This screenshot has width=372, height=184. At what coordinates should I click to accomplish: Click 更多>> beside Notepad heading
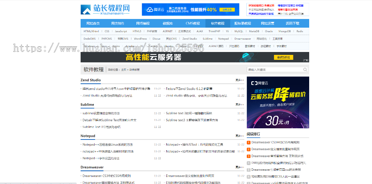coord(240,136)
